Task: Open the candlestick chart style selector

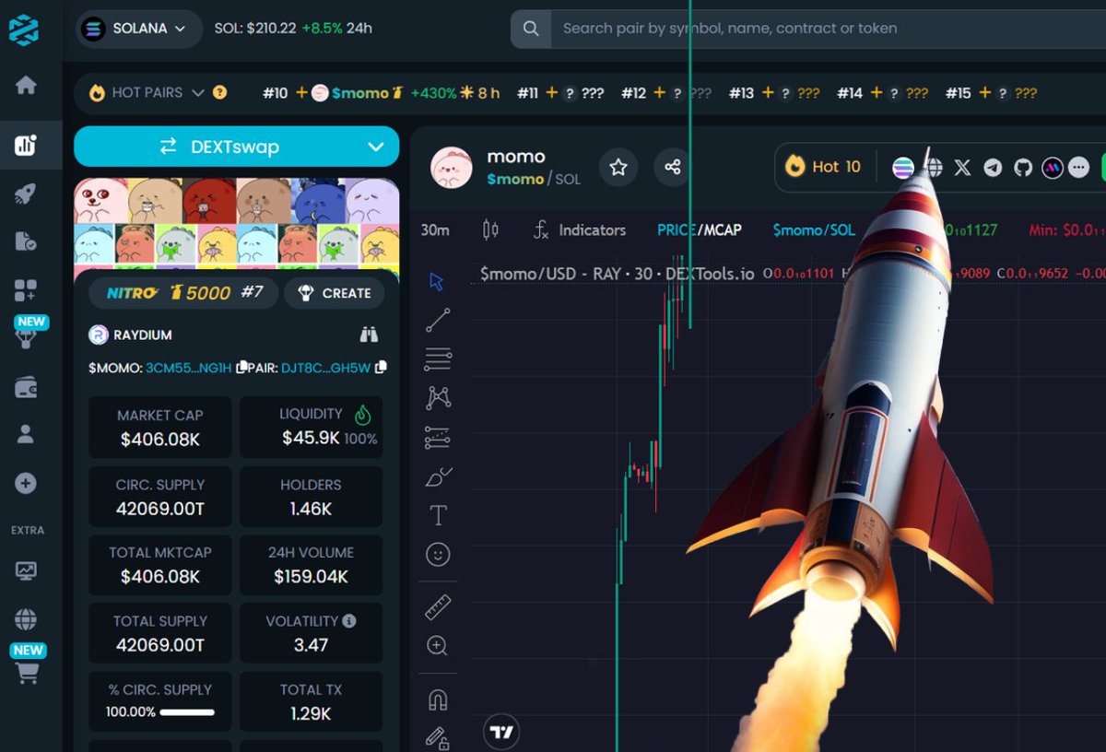Action: [x=490, y=230]
